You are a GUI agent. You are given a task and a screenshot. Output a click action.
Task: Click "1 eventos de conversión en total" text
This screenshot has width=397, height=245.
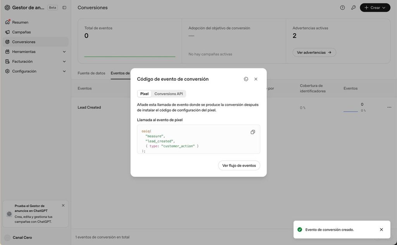point(102,237)
